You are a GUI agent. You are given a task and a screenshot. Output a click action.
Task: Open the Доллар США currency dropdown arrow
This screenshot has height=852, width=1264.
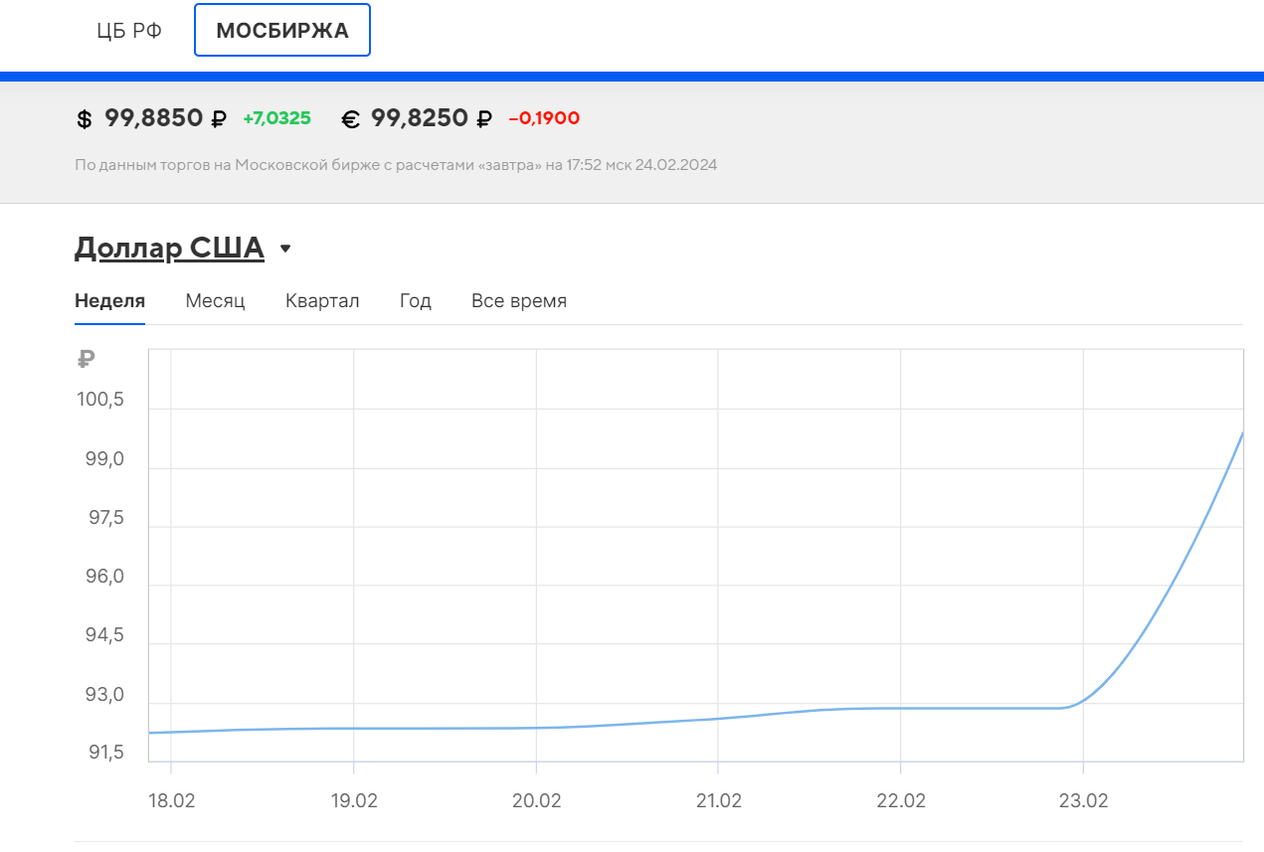coord(285,249)
